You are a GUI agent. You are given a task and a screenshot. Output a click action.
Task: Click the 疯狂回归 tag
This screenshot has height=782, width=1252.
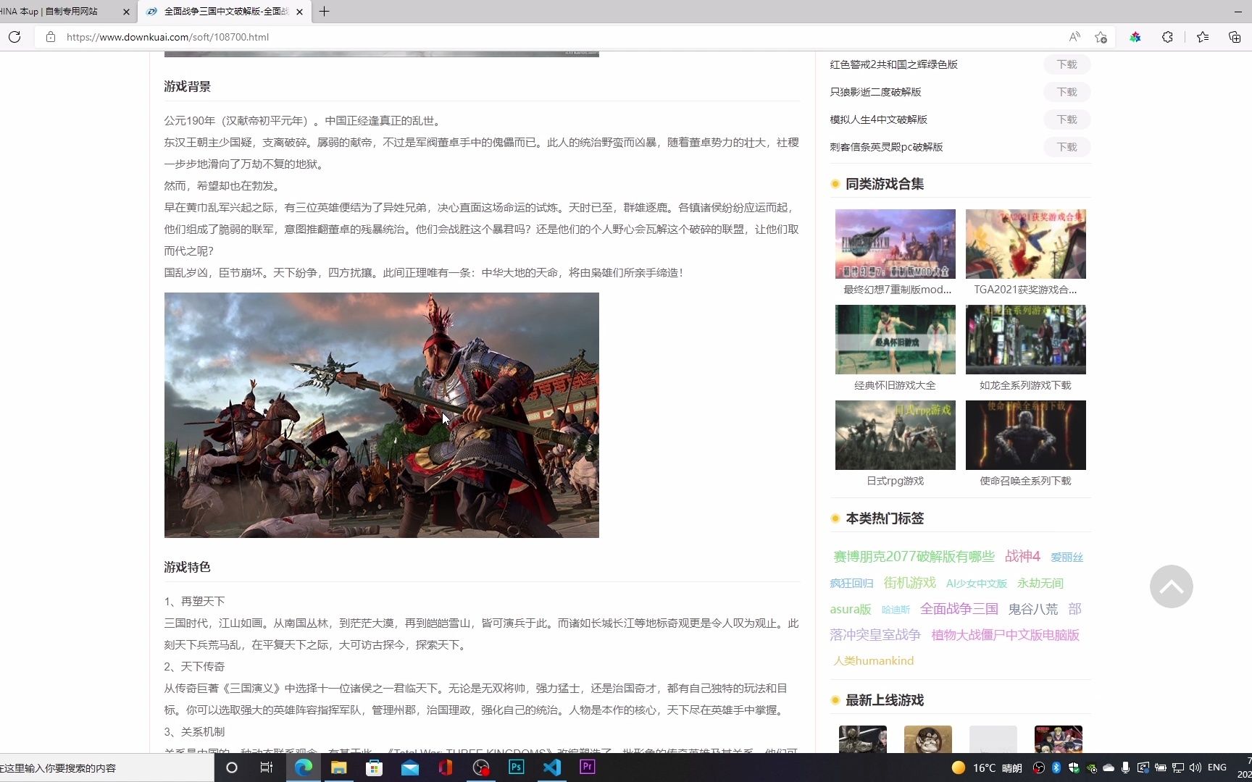point(851,584)
